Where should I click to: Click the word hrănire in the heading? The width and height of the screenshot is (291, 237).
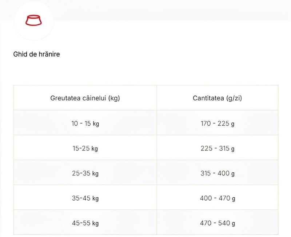(x=49, y=54)
